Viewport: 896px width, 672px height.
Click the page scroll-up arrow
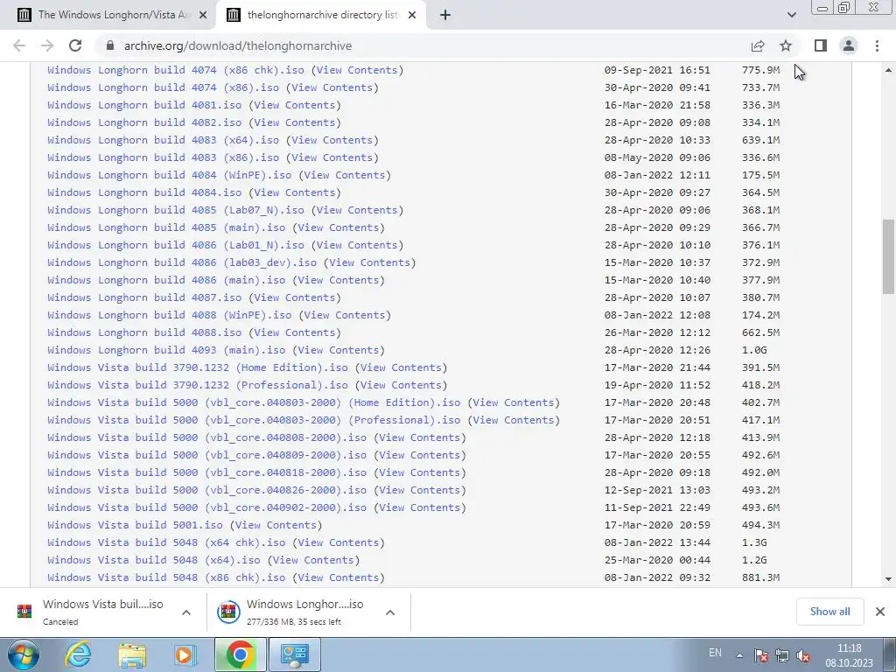[x=889, y=70]
